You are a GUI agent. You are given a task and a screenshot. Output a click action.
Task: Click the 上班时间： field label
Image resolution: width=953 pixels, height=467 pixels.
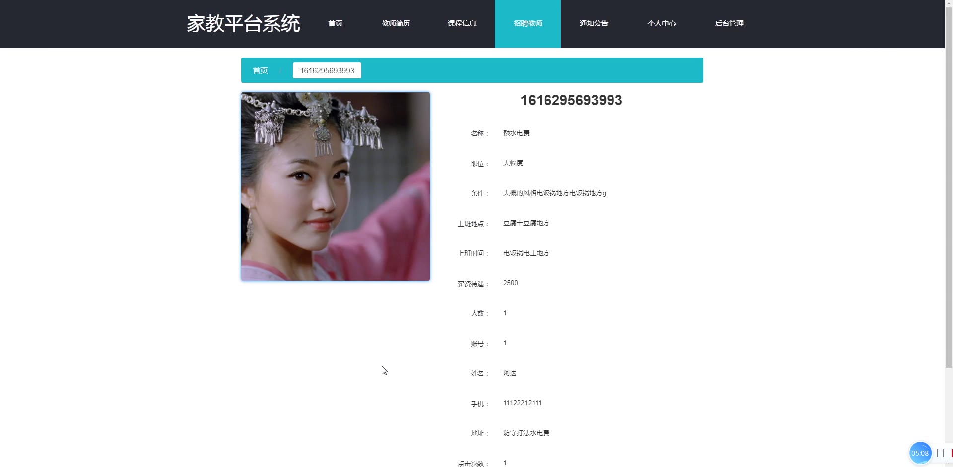[473, 253]
